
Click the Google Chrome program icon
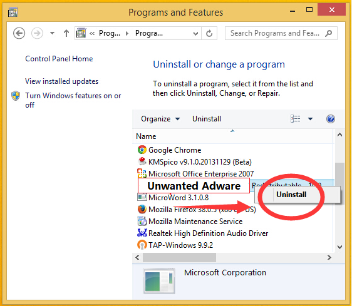coord(142,150)
